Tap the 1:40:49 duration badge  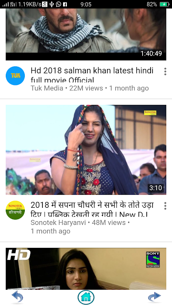tap(151, 53)
